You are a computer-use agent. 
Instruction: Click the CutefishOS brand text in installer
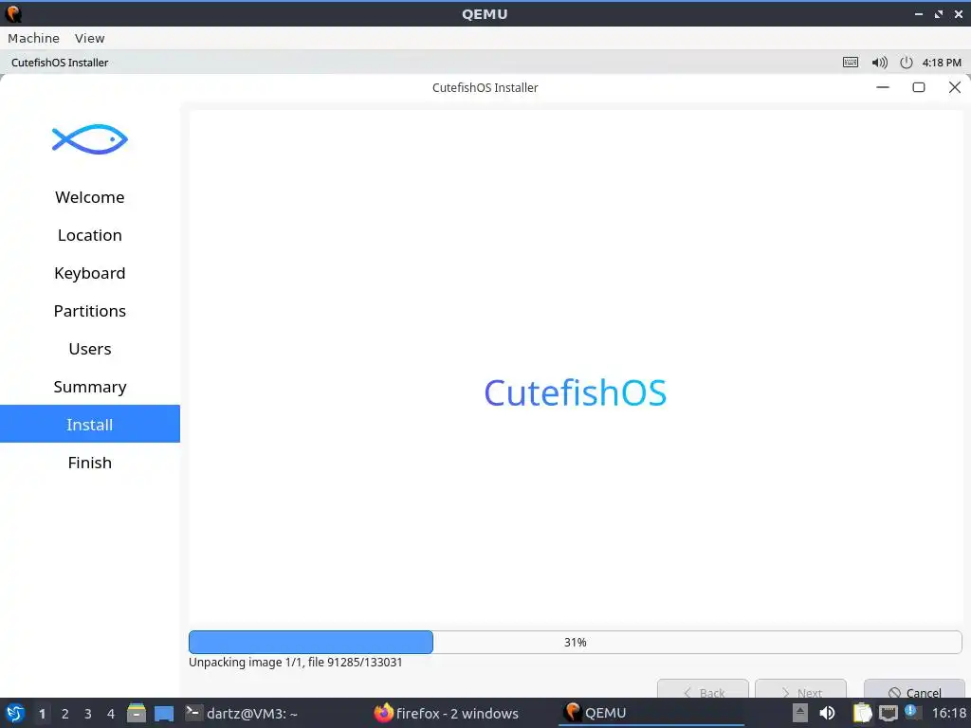point(576,392)
